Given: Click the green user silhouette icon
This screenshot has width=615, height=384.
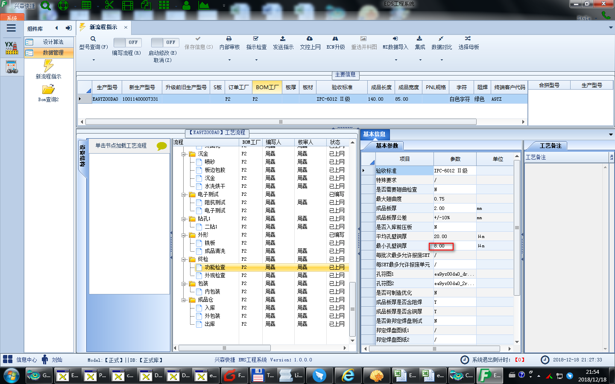Looking at the screenshot, I should [186, 5].
